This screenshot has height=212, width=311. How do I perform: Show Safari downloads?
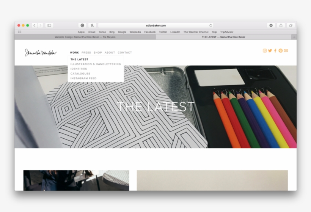(271, 25)
